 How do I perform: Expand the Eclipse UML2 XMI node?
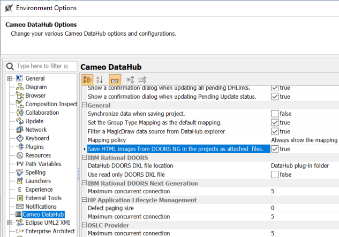pos(10,223)
